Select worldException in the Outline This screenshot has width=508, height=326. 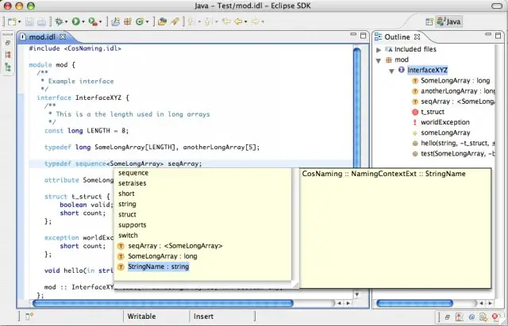point(445,122)
